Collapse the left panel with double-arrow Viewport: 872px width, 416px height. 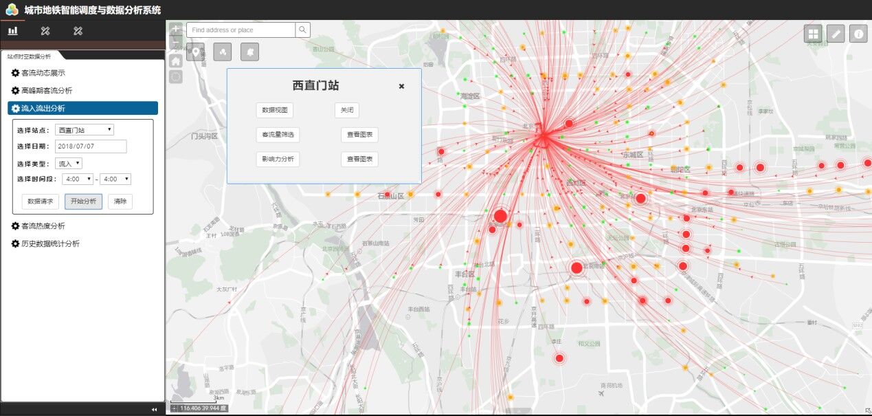tap(154, 409)
